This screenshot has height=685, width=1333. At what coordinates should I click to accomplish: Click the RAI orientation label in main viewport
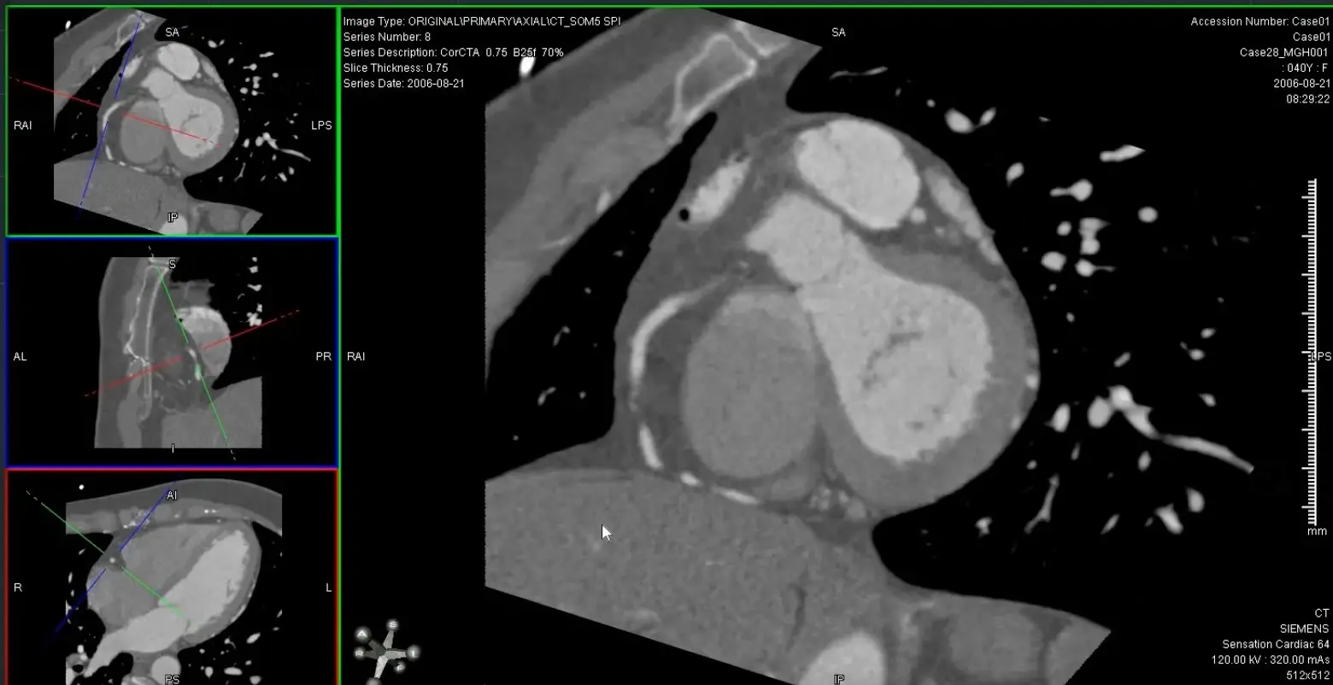tap(355, 356)
